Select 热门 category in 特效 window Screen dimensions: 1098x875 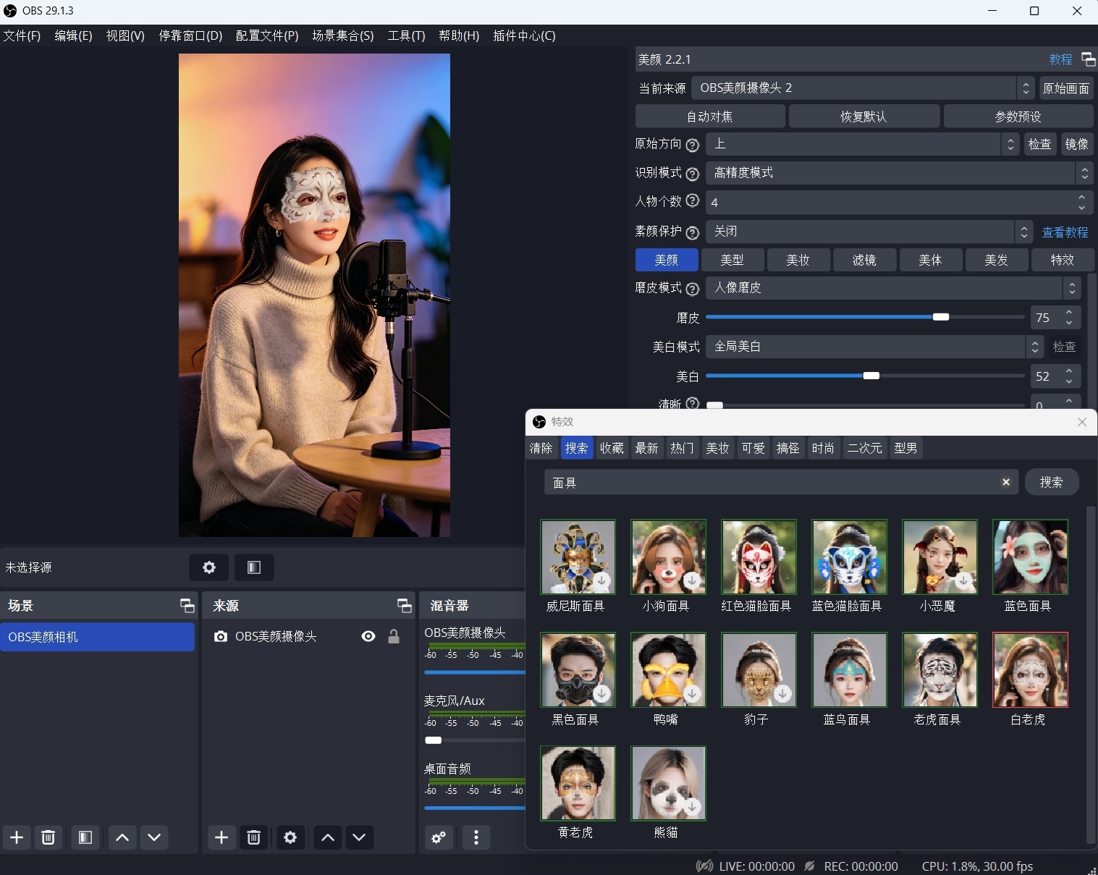[682, 448]
